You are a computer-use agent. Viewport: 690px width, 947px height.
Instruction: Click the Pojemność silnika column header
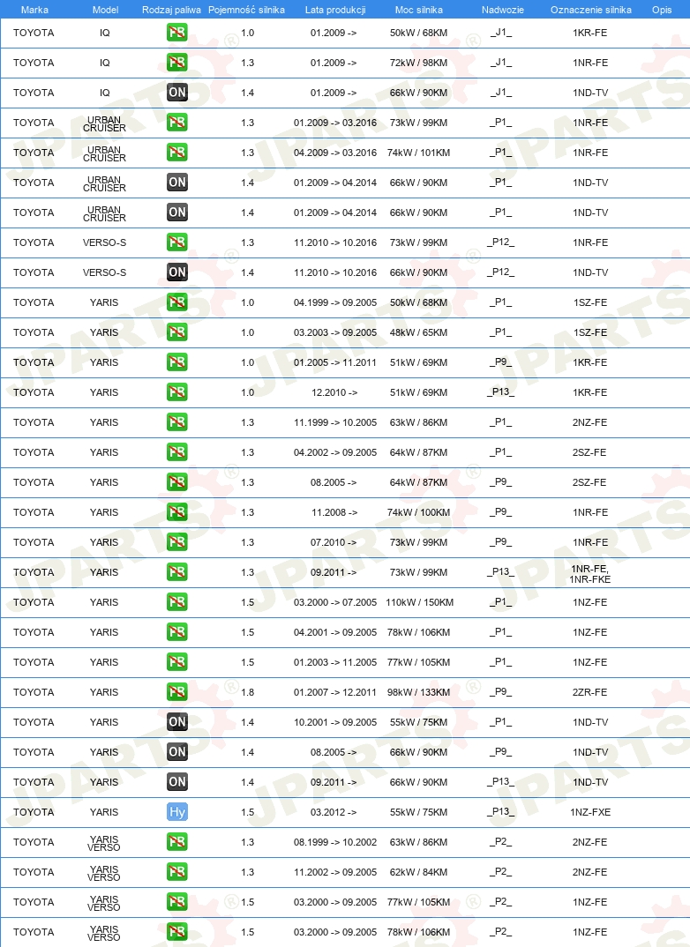(246, 10)
